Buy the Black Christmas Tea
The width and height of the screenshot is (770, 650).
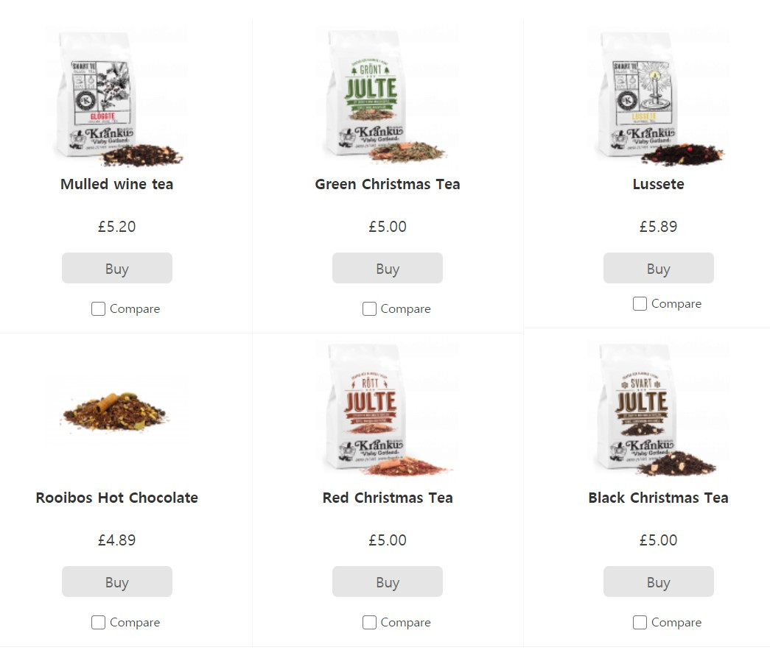(x=659, y=582)
